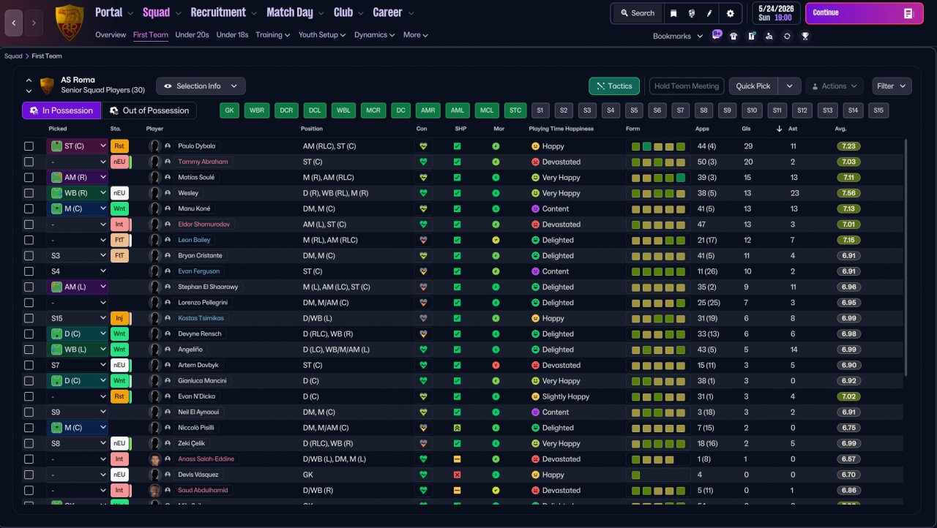Check the box for Evan Ferguson
This screenshot has width=937, height=528.
tap(29, 271)
